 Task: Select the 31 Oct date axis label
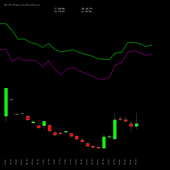click(x=16, y=162)
